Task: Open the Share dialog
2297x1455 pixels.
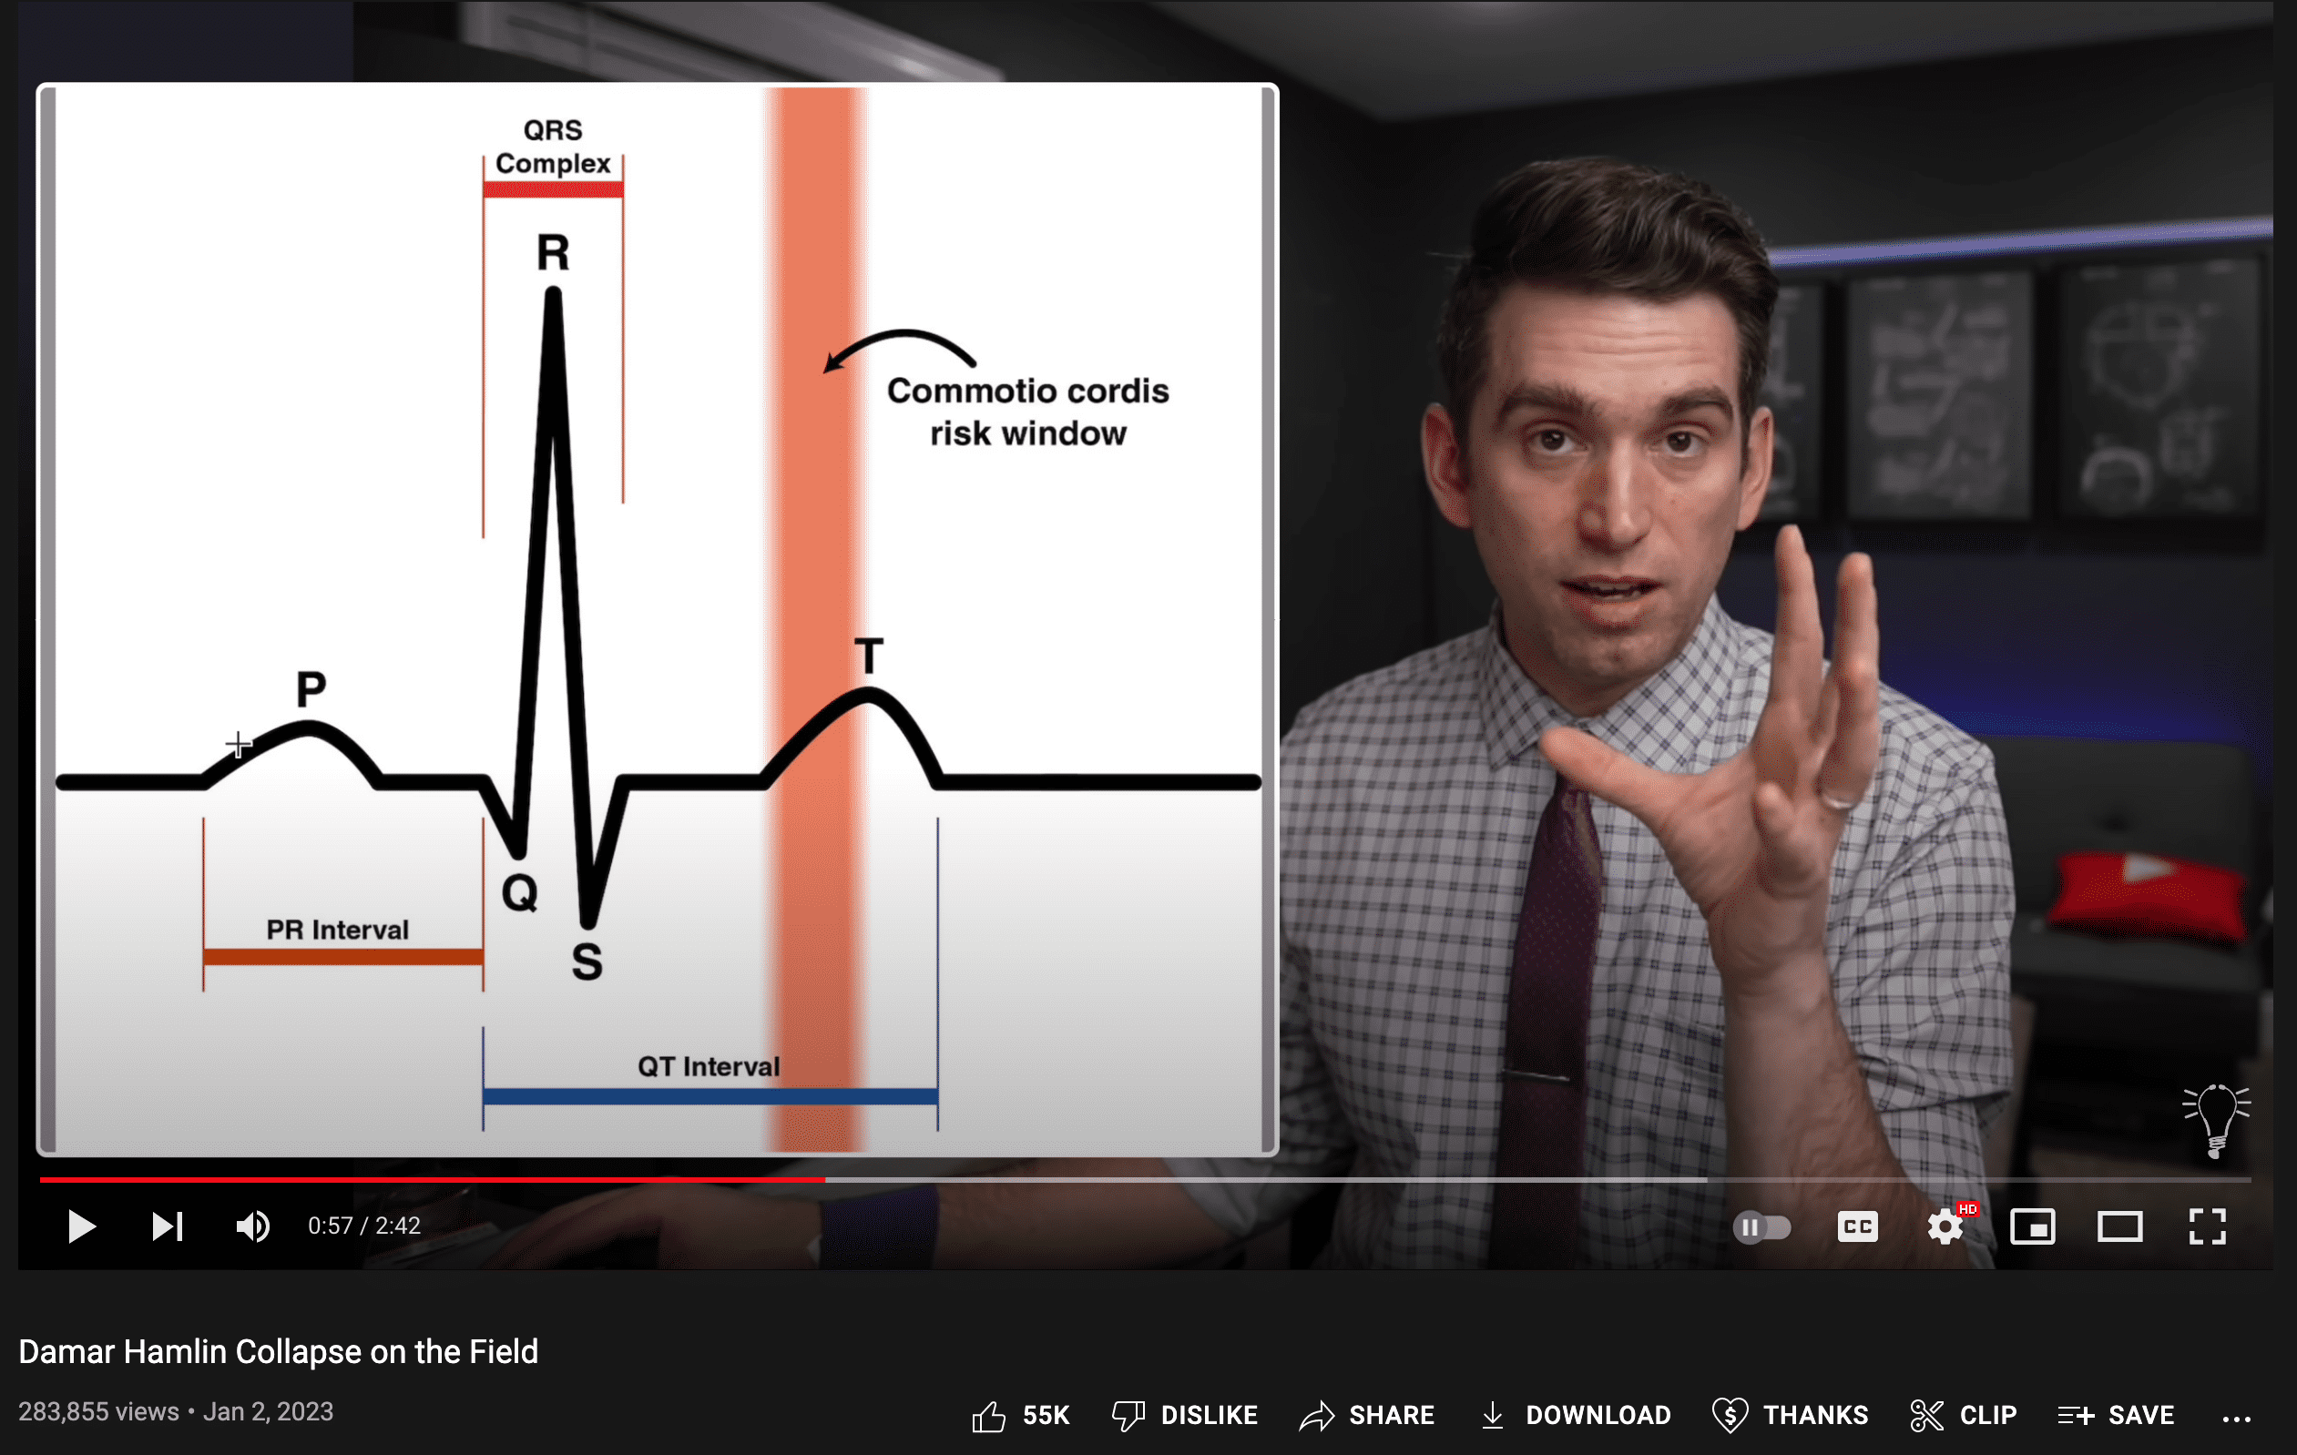Action: point(1367,1416)
